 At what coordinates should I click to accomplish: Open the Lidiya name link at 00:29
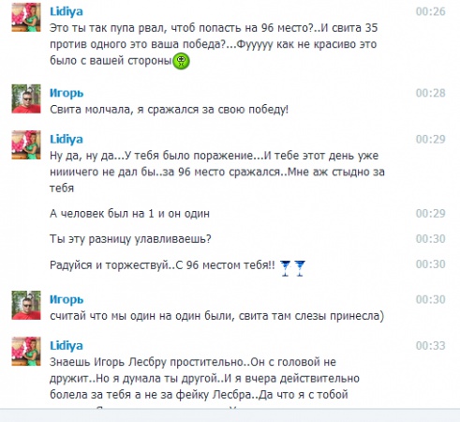point(67,139)
